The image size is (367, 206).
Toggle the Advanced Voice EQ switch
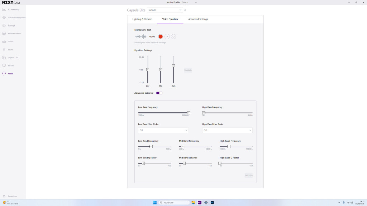(x=159, y=93)
